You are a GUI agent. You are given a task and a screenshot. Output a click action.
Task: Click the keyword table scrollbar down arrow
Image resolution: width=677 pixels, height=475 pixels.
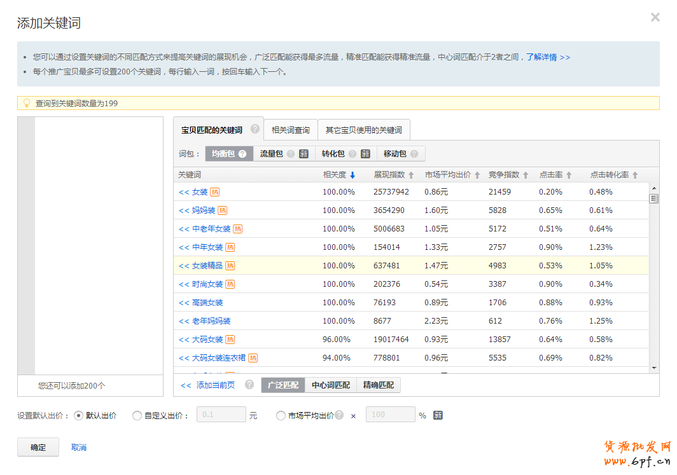(653, 368)
